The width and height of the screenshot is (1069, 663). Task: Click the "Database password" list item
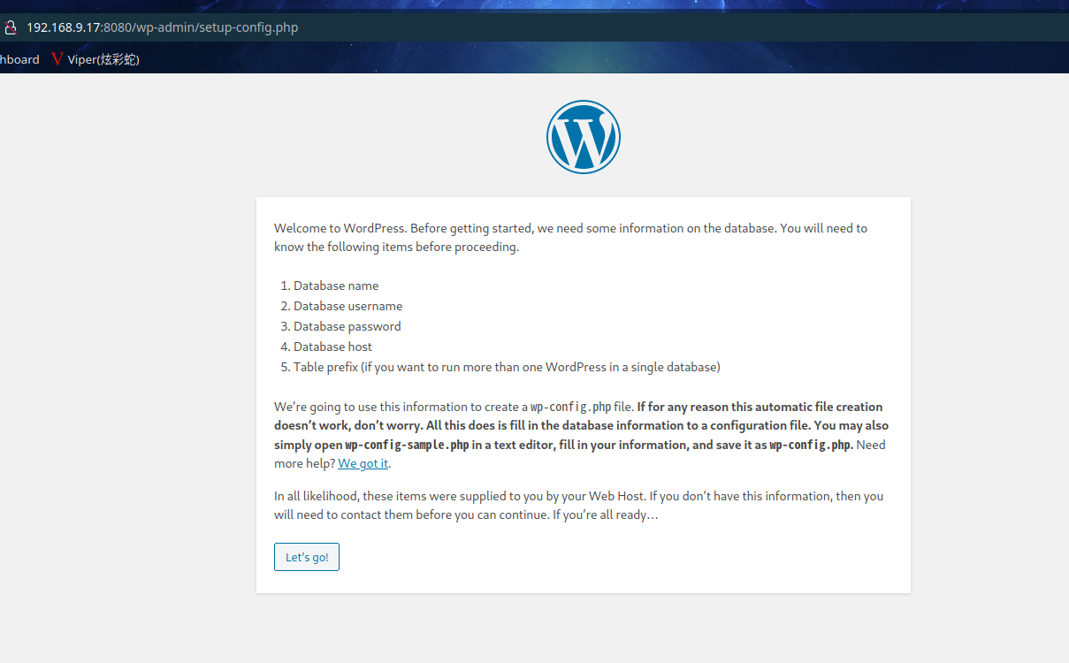click(x=347, y=326)
